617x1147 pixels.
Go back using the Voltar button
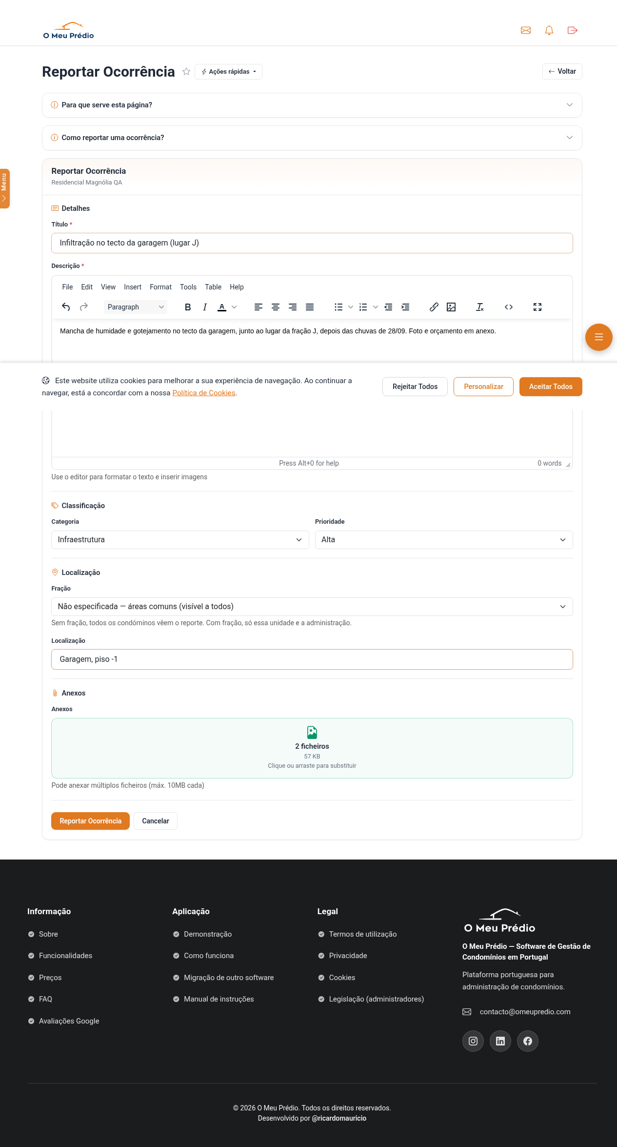(562, 71)
